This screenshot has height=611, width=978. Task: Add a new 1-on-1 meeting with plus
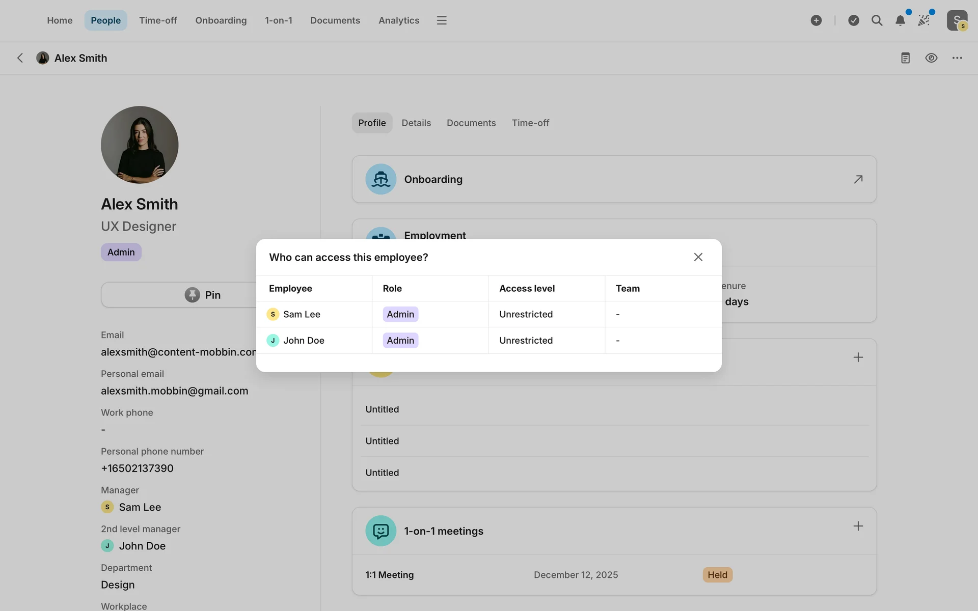(x=858, y=526)
